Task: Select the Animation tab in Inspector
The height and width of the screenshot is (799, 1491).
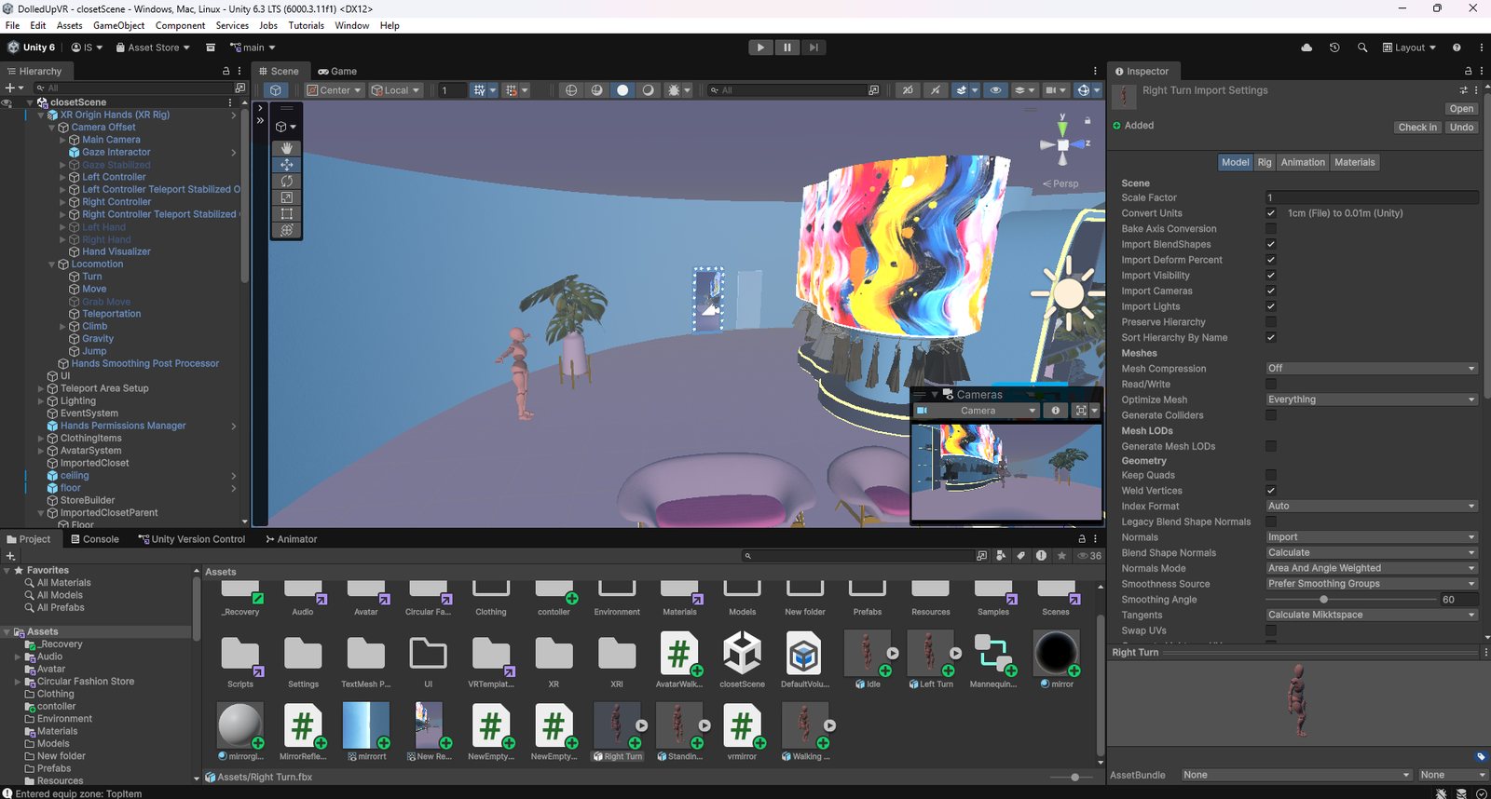Action: (x=1303, y=162)
